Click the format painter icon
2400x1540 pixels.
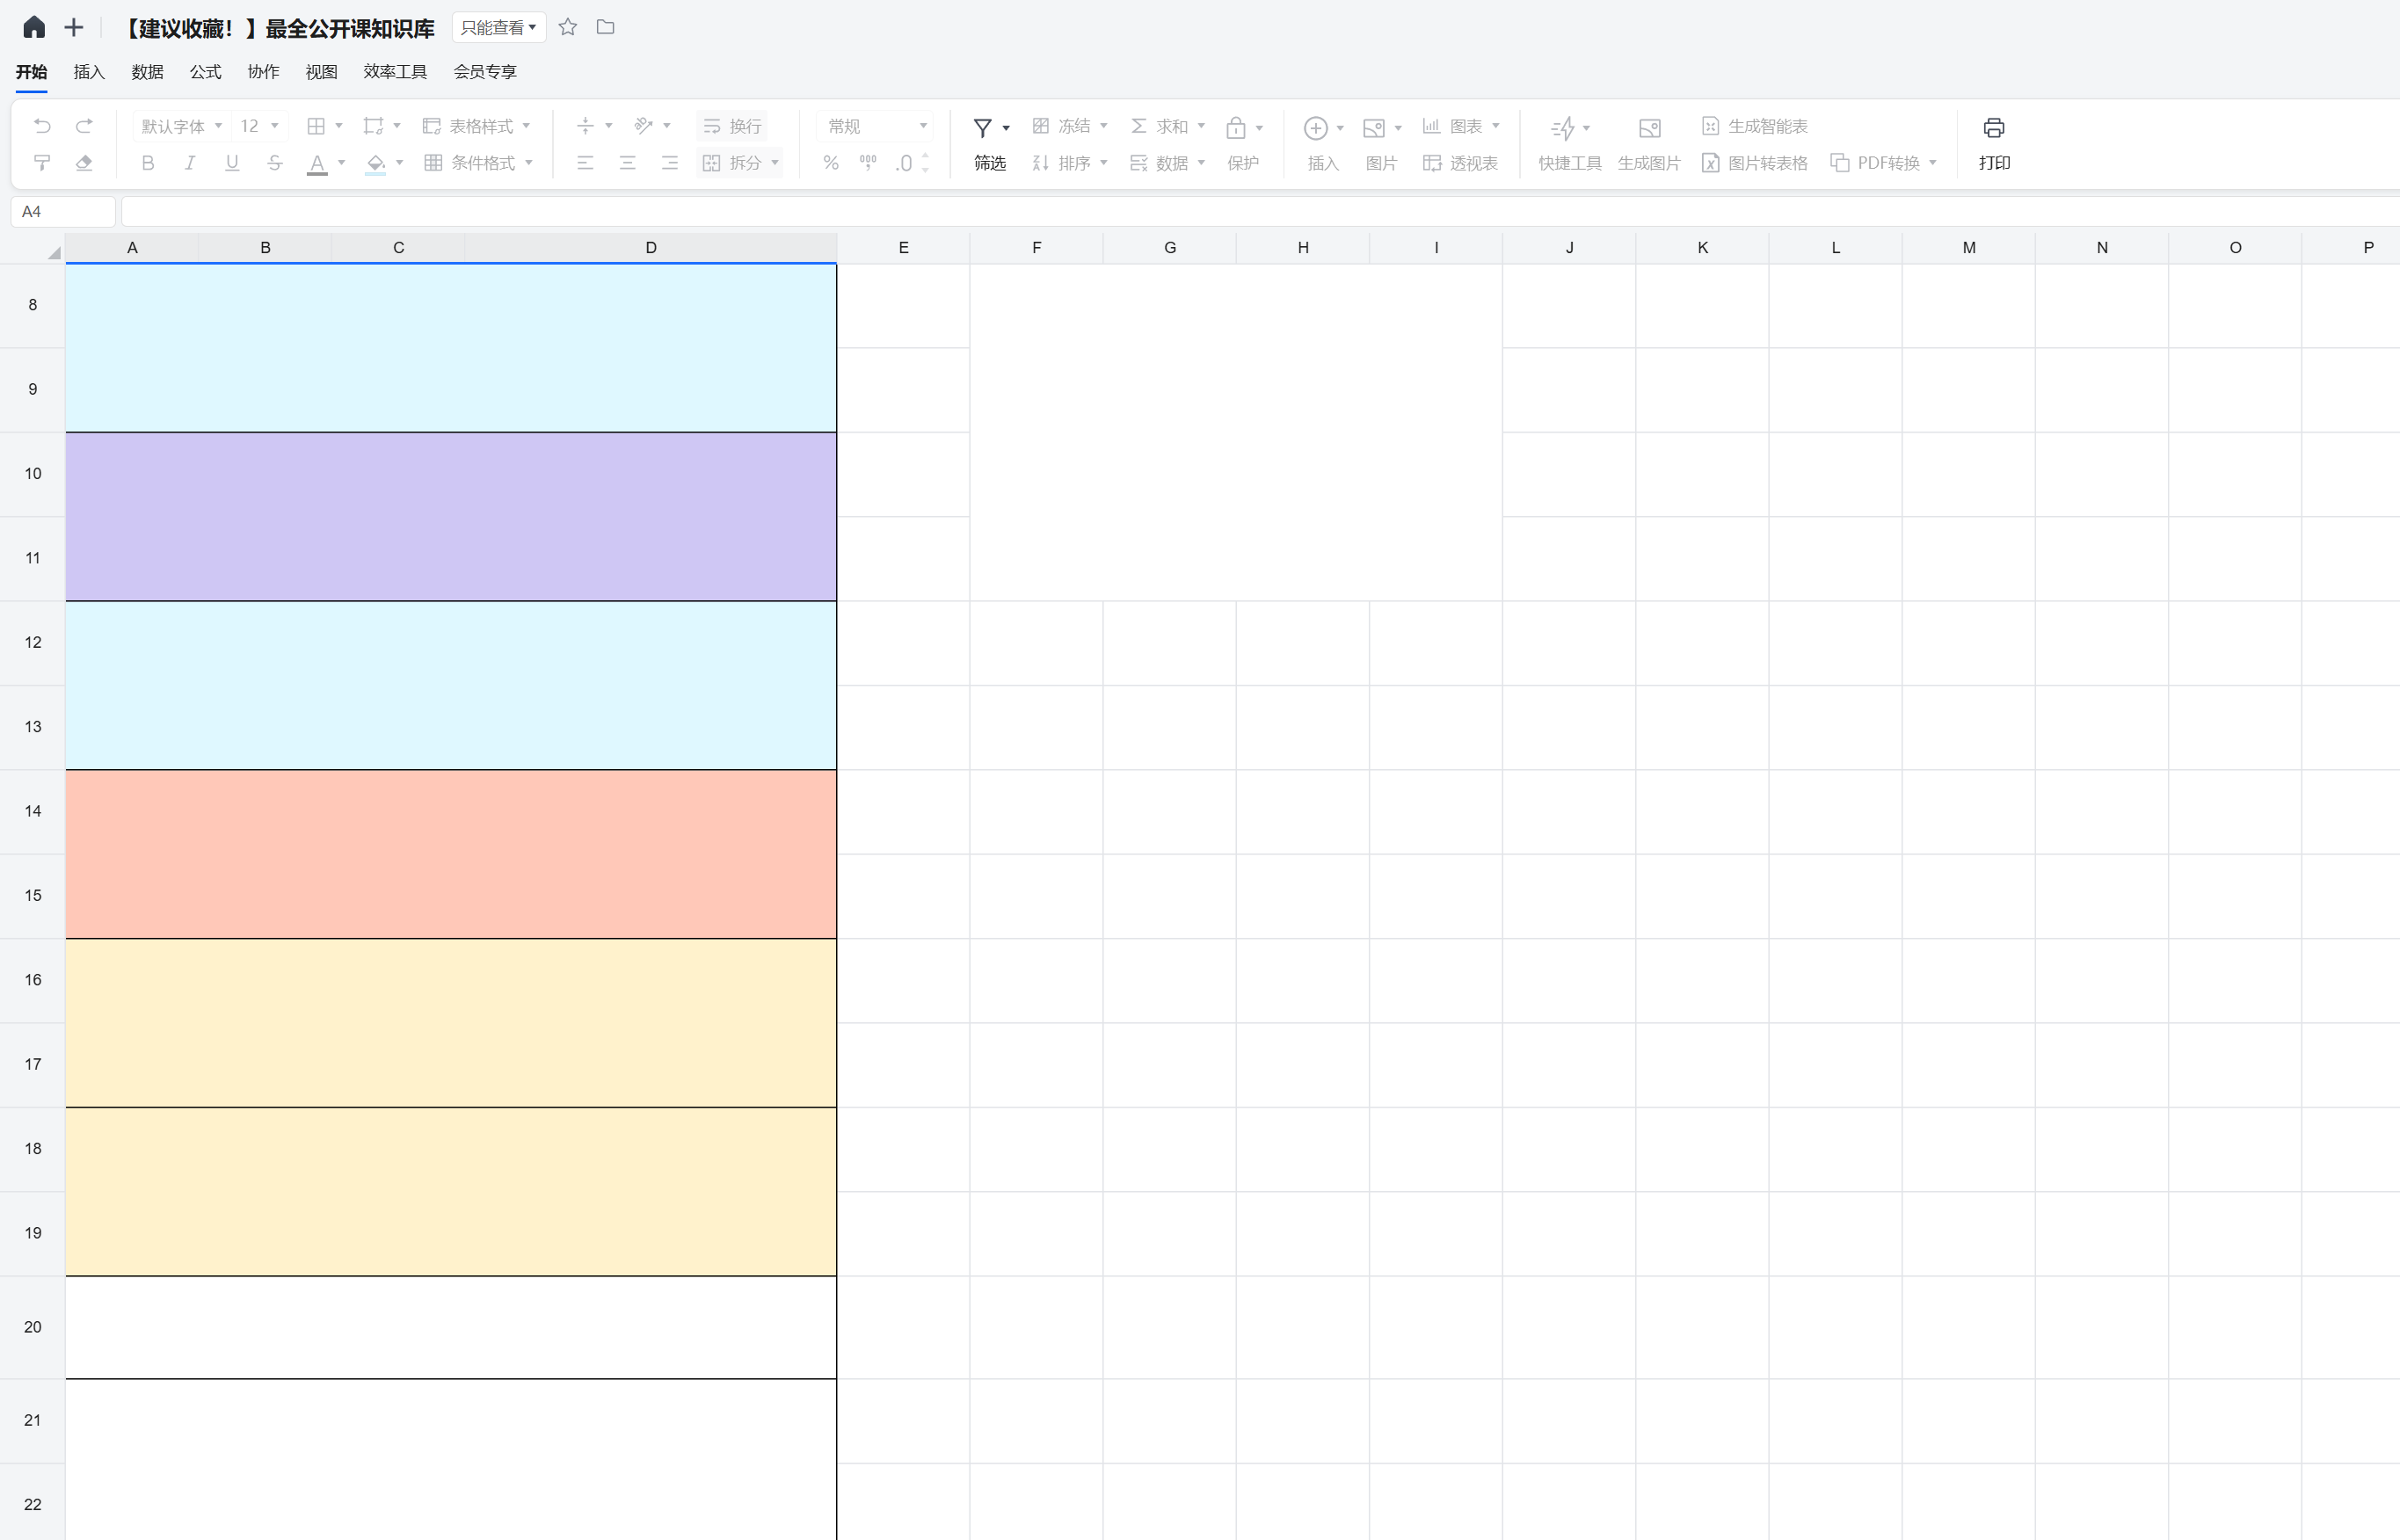42,163
